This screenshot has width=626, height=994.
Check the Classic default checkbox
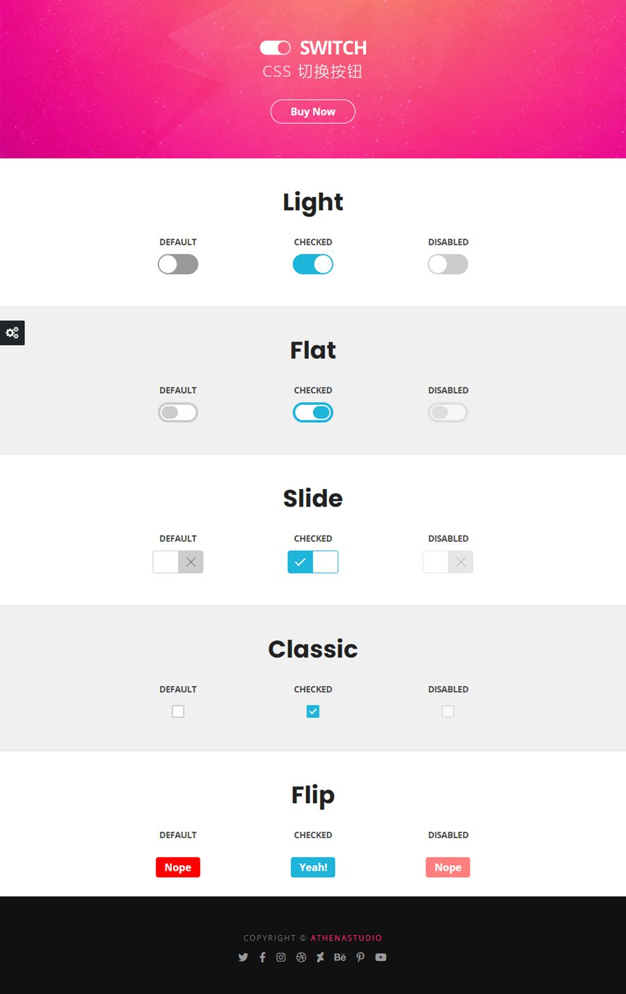pyautogui.click(x=178, y=712)
